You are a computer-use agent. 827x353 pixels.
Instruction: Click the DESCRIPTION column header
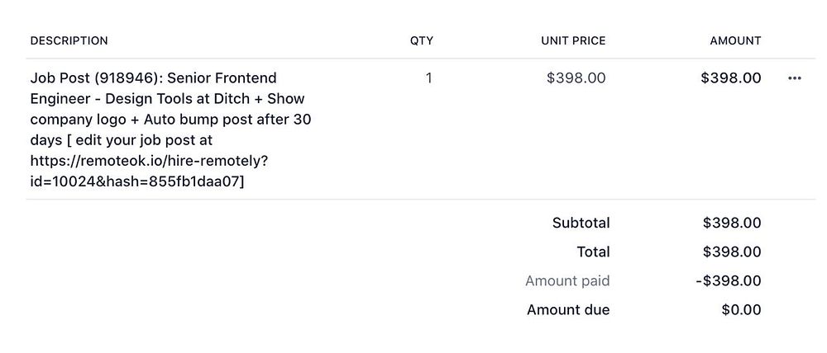click(69, 40)
